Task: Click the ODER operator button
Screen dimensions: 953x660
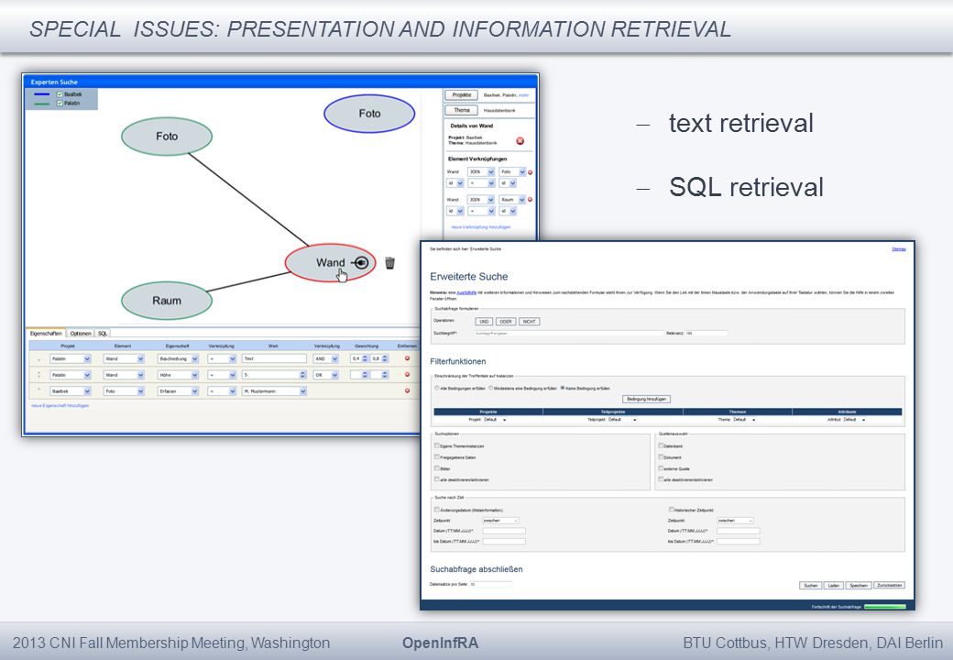Action: click(506, 322)
